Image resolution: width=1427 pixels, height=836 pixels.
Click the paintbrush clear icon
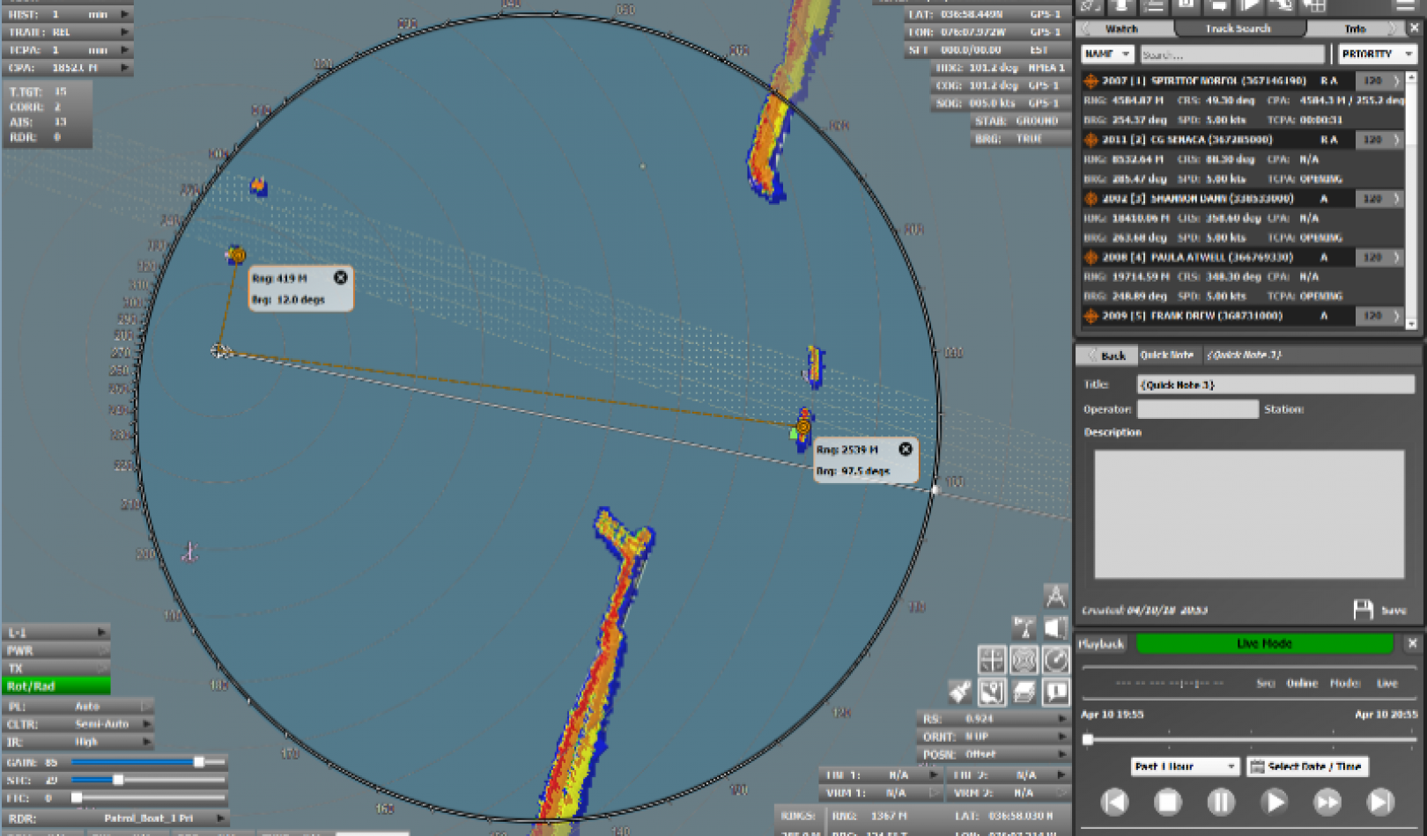960,692
